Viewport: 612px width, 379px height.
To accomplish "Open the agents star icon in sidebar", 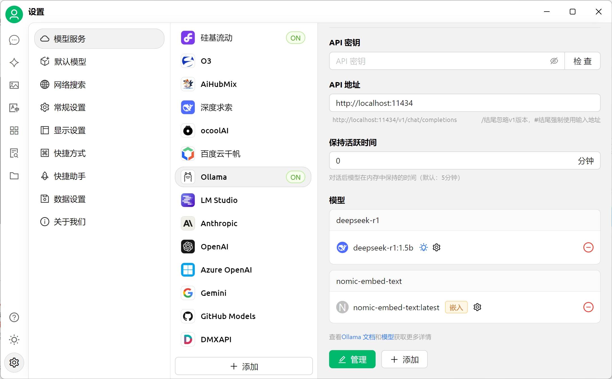I will (x=14, y=63).
